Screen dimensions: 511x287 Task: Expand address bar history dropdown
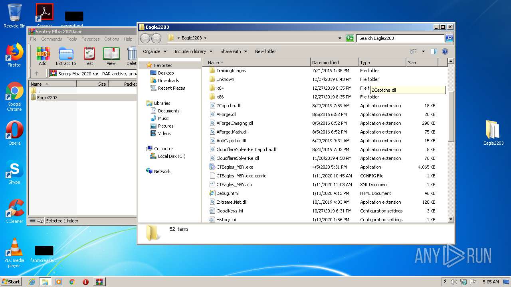340,38
